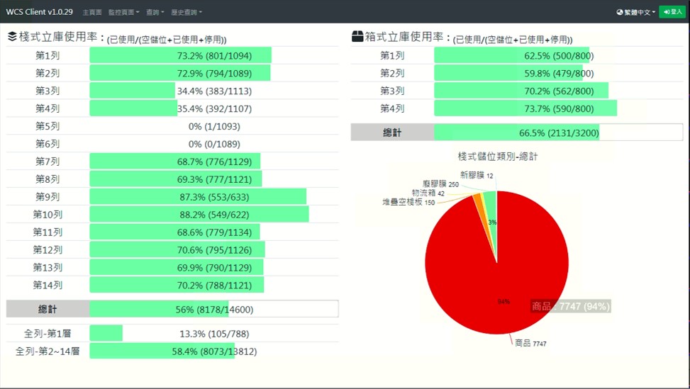Click the 全列-第2~14層 row label
The image size is (690, 389).
click(48, 351)
